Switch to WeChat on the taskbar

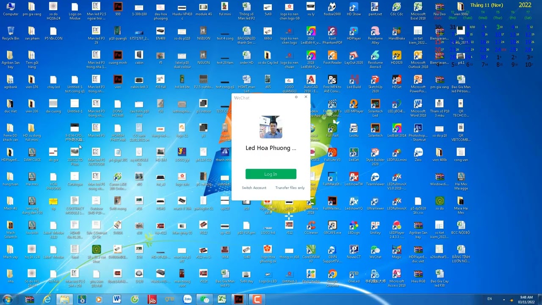[205, 299]
